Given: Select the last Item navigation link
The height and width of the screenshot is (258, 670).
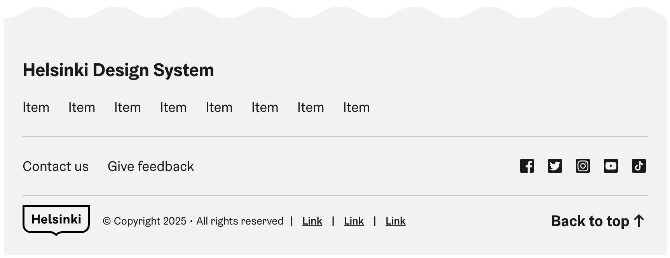Looking at the screenshot, I should click(x=356, y=107).
